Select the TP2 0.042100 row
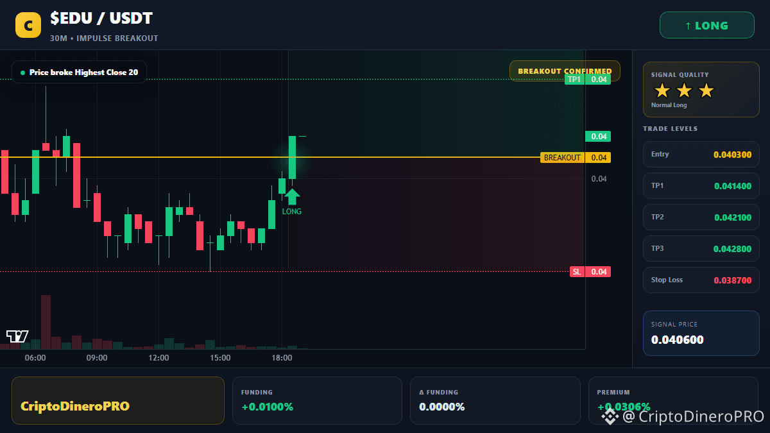The image size is (770, 433). pyautogui.click(x=701, y=217)
